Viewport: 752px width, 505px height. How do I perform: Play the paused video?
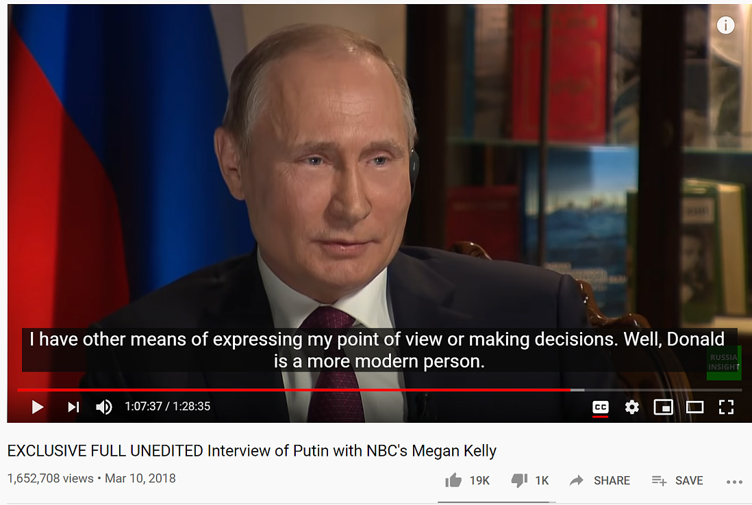pyautogui.click(x=38, y=407)
